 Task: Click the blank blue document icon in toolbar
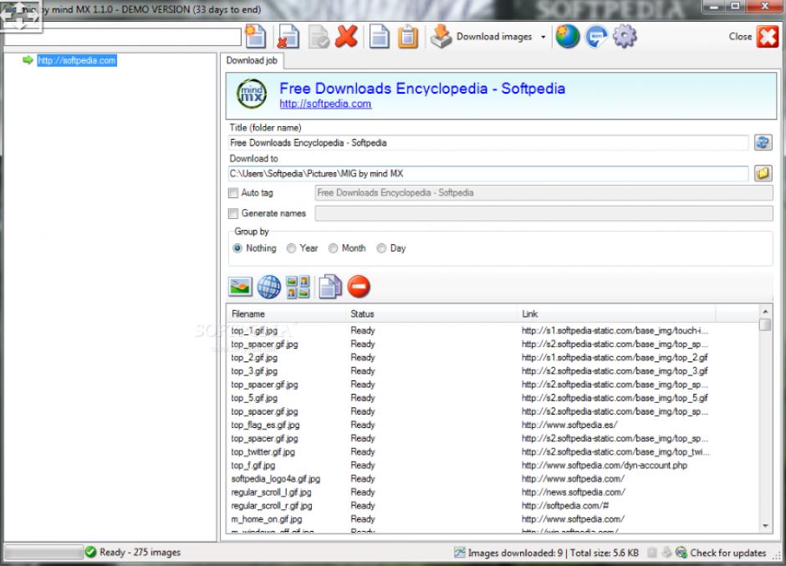(x=380, y=37)
